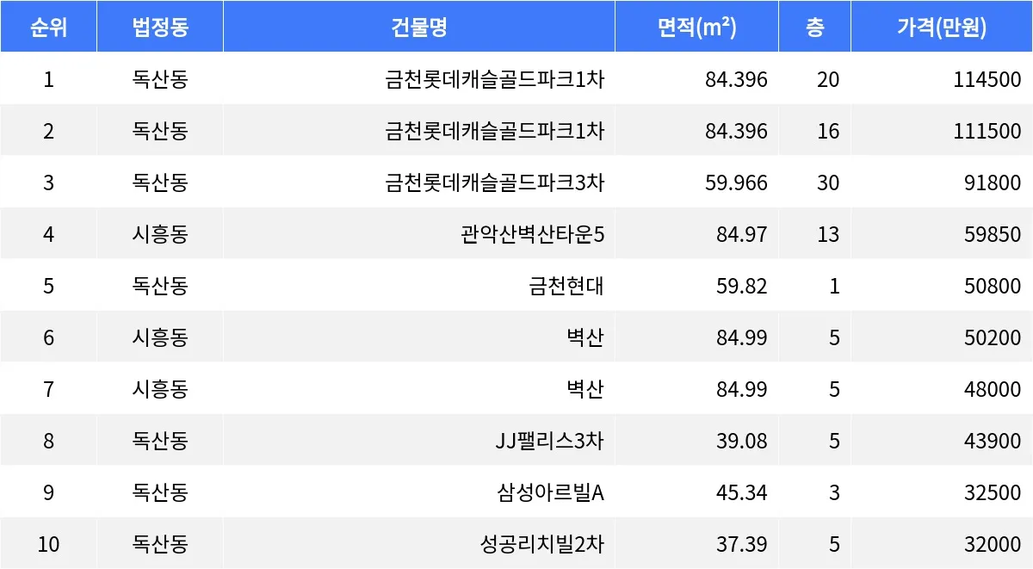Select the 건물명 column header

click(418, 28)
